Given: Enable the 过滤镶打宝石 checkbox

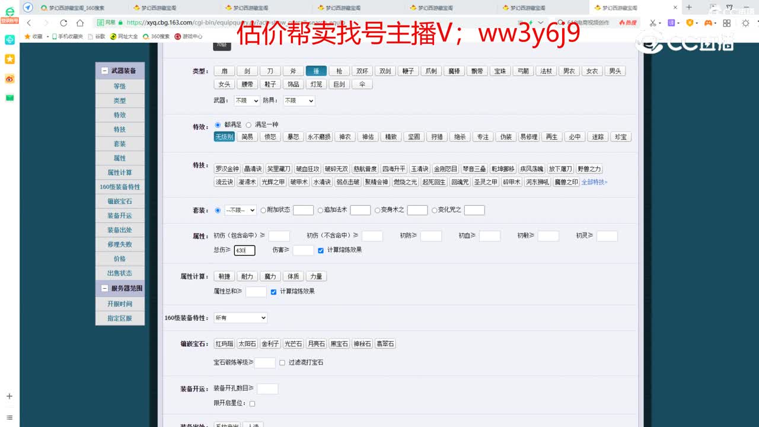Looking at the screenshot, I should (x=282, y=362).
